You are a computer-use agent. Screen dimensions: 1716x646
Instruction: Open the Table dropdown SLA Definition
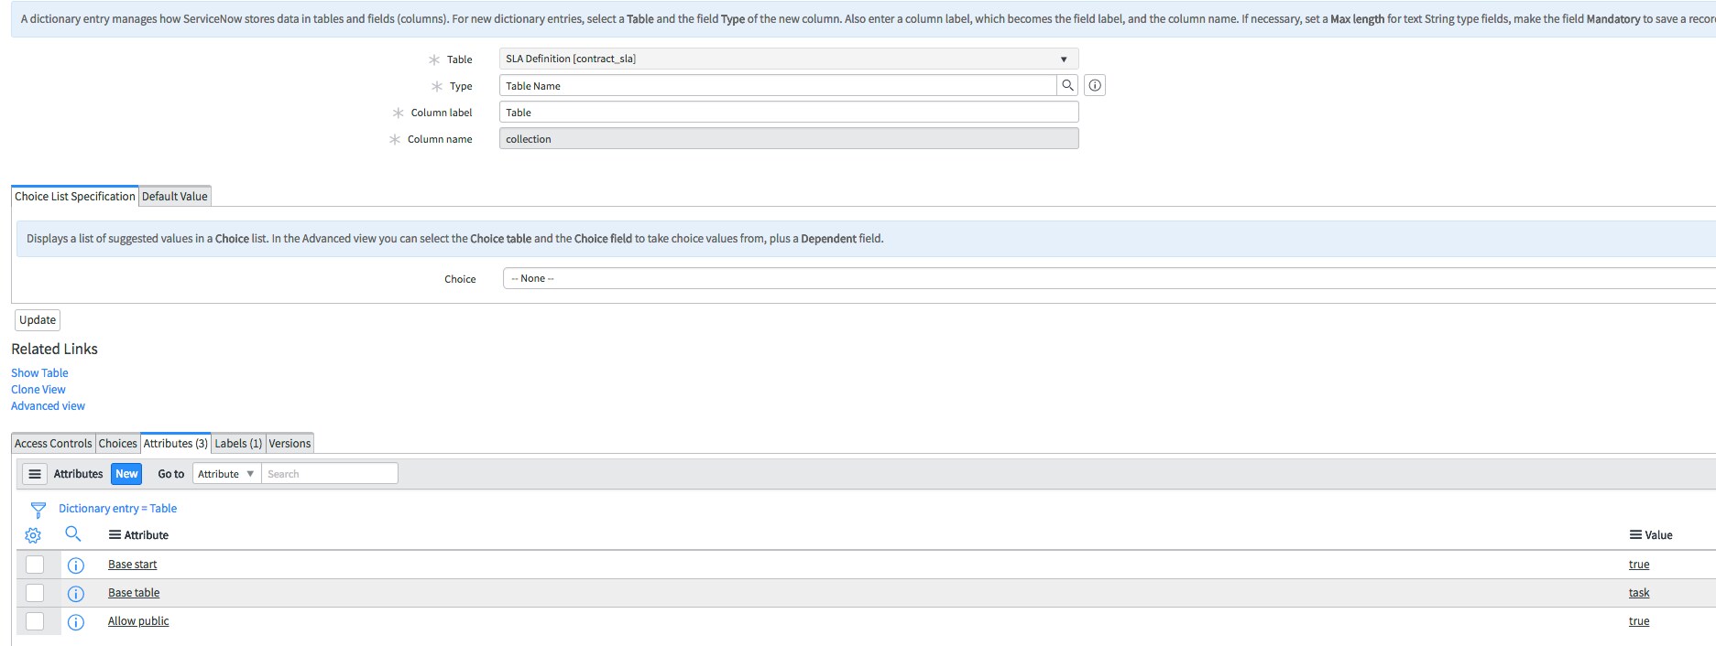(x=788, y=59)
